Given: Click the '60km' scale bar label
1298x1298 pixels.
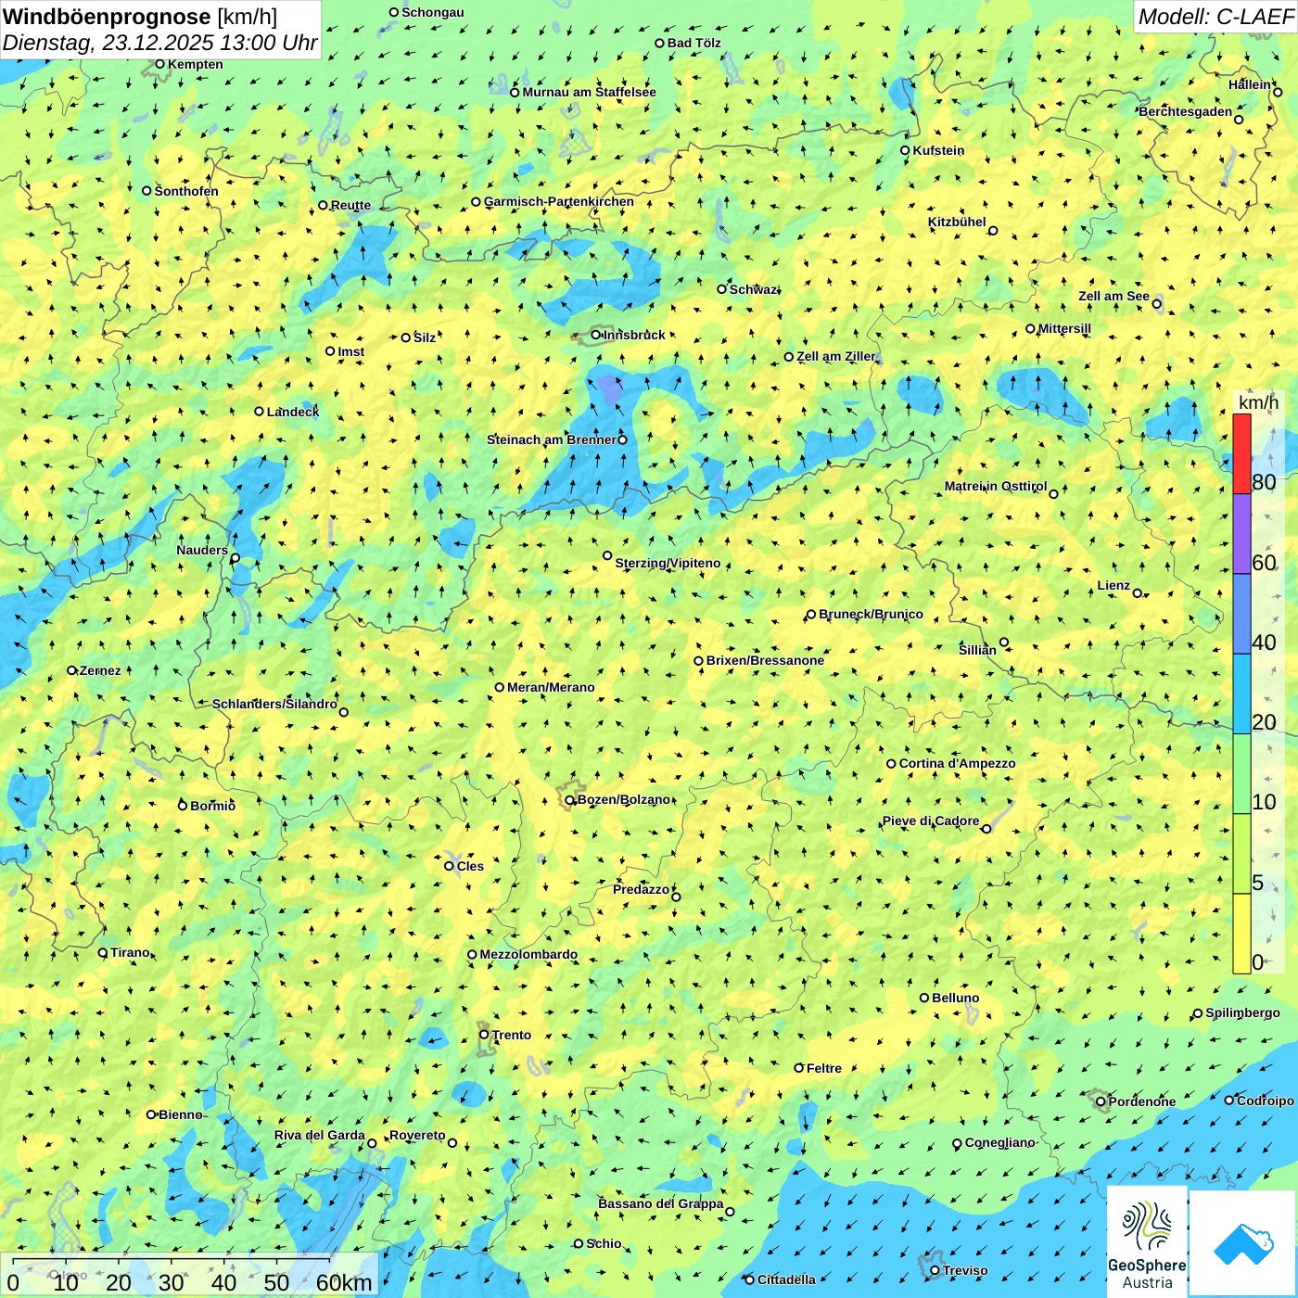Looking at the screenshot, I should 344,1283.
